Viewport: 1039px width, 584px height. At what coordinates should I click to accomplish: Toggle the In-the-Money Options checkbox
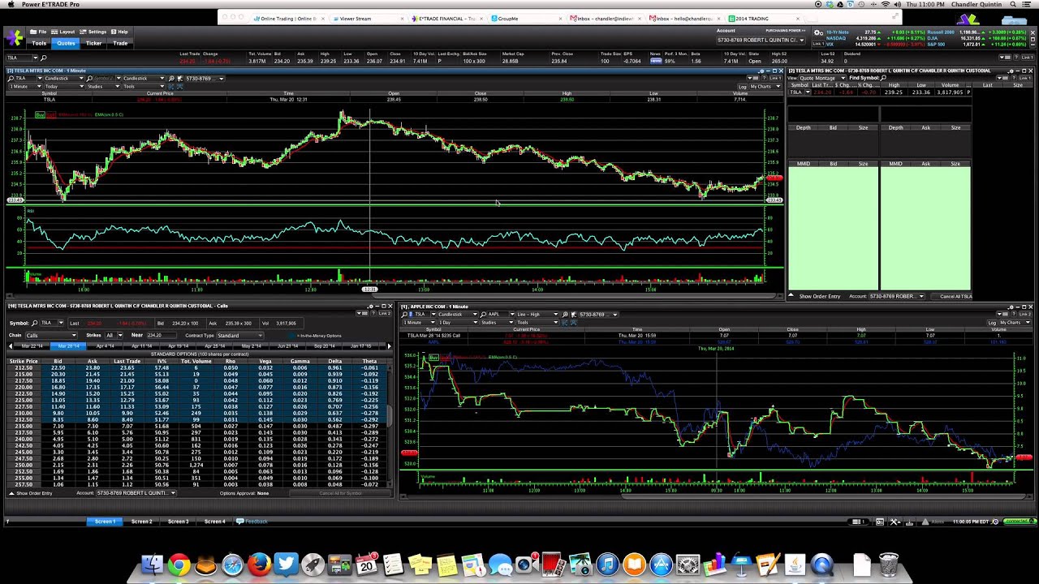pyautogui.click(x=291, y=336)
